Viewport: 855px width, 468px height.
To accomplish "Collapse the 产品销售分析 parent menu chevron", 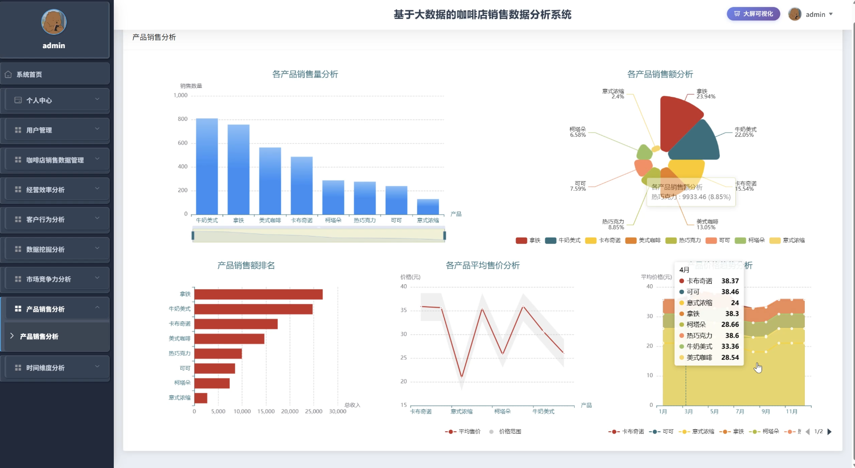I will 97,308.
